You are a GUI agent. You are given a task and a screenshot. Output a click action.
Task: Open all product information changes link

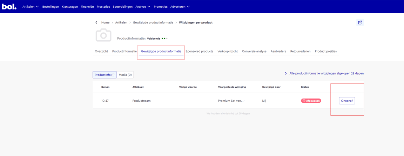click(x=326, y=74)
